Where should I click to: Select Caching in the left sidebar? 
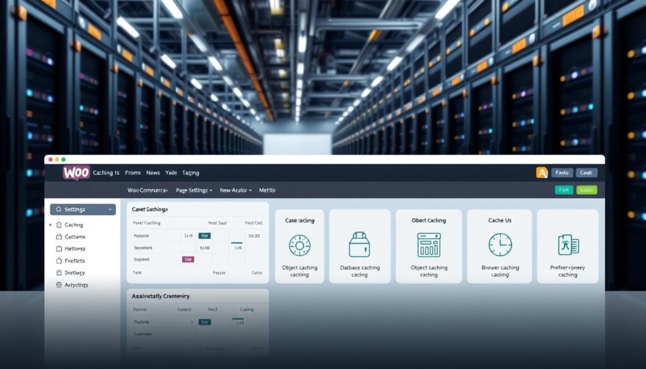[73, 225]
